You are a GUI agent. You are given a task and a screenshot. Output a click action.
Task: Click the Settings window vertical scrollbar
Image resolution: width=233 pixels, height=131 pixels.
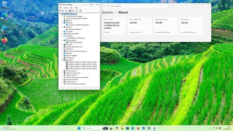click(211, 19)
